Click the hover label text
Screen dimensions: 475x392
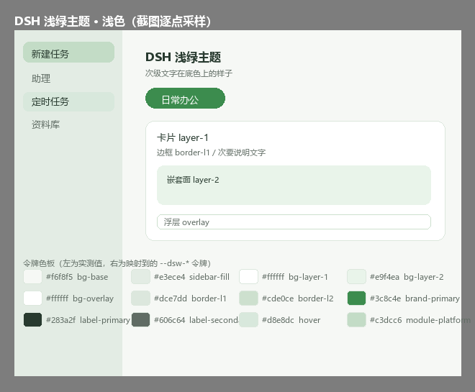pos(309,320)
